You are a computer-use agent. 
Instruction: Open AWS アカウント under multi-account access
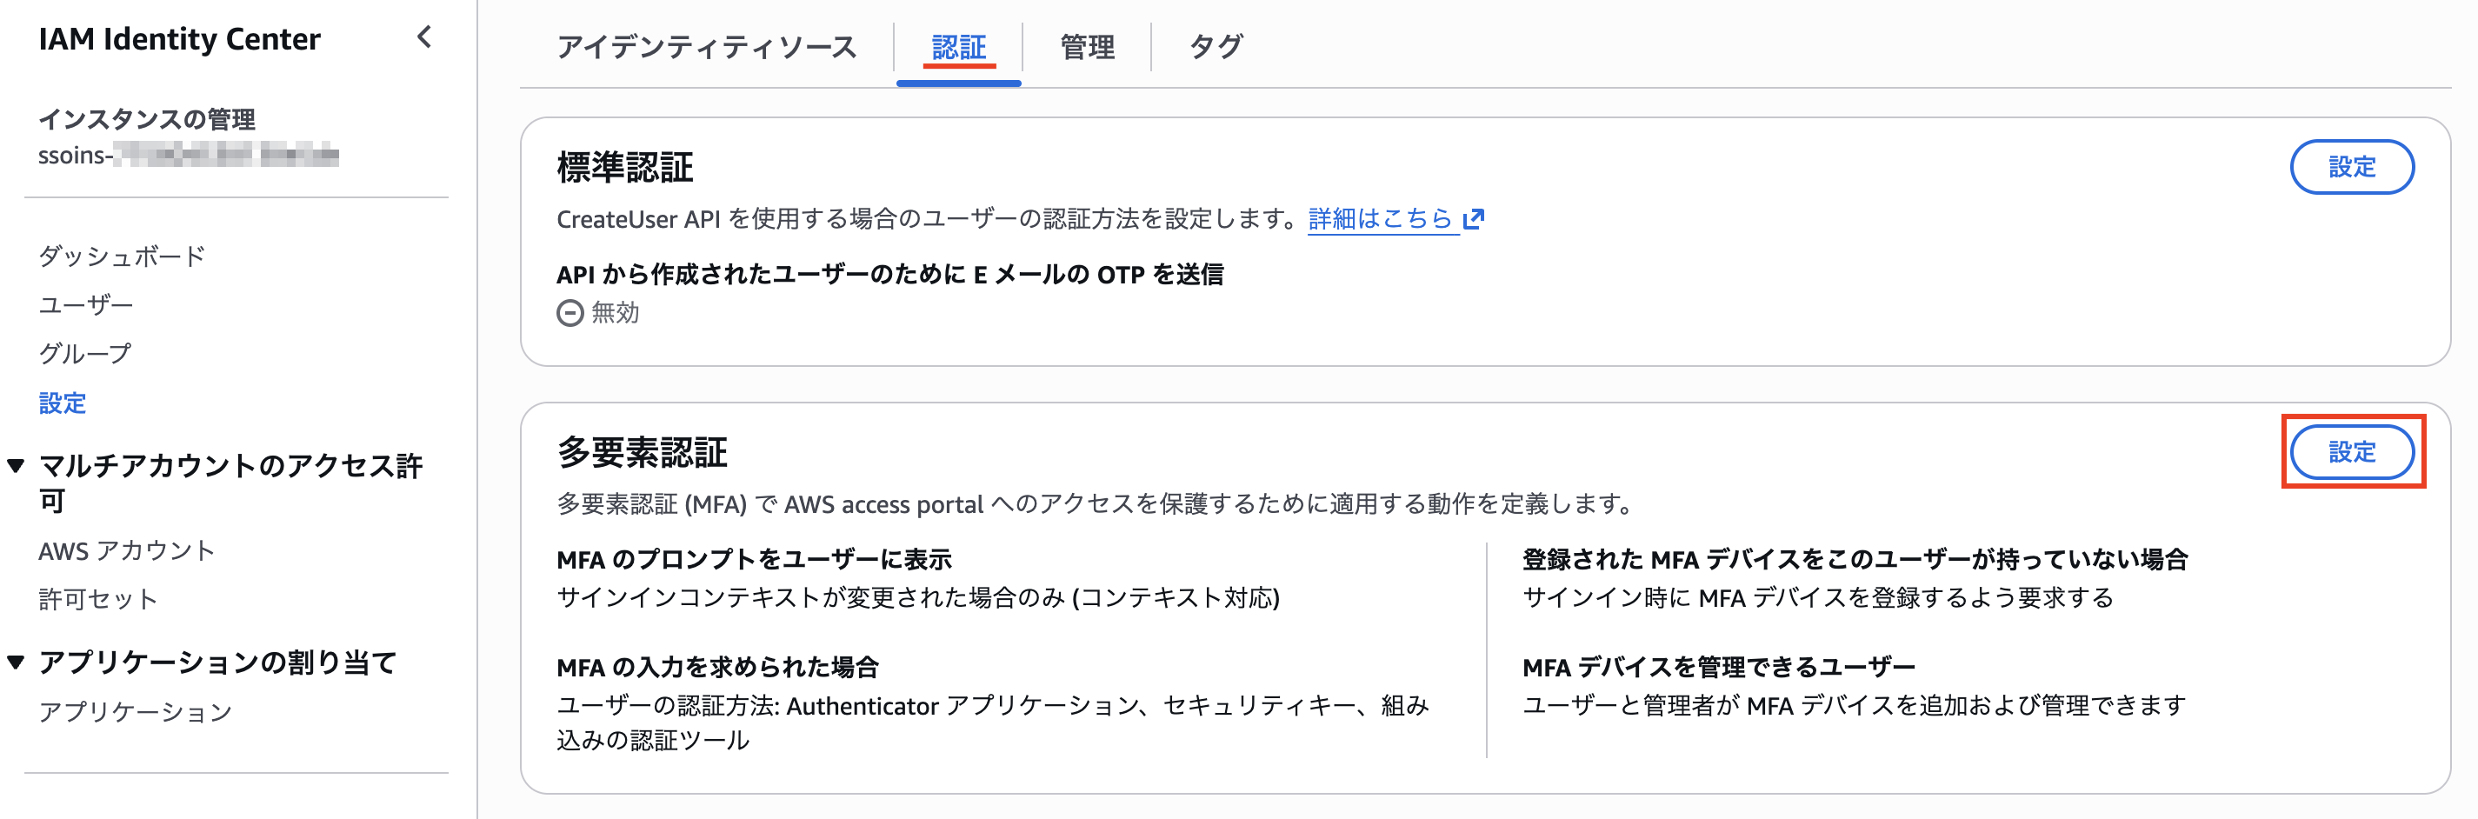click(x=126, y=550)
